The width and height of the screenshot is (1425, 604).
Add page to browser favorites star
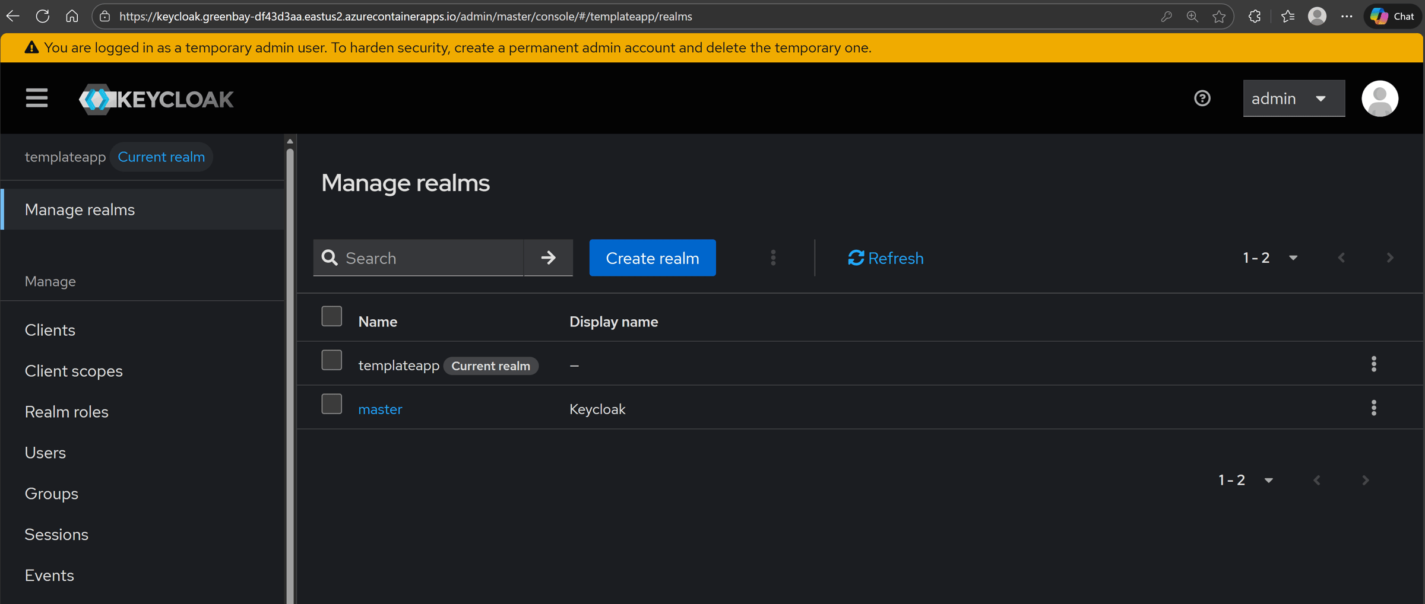pyautogui.click(x=1219, y=17)
